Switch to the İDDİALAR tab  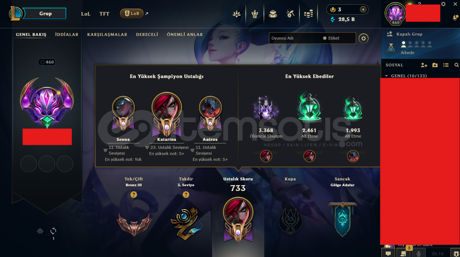click(67, 34)
